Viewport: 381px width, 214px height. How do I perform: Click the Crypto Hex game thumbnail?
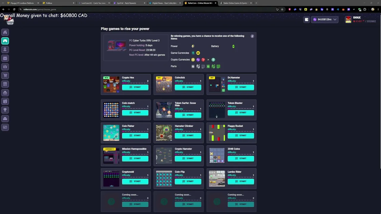click(111, 84)
